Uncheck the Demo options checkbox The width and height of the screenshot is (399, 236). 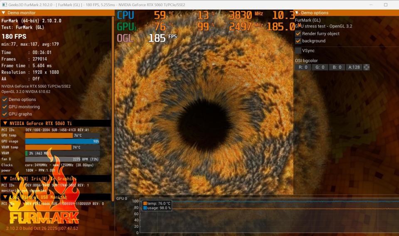tap(5, 99)
